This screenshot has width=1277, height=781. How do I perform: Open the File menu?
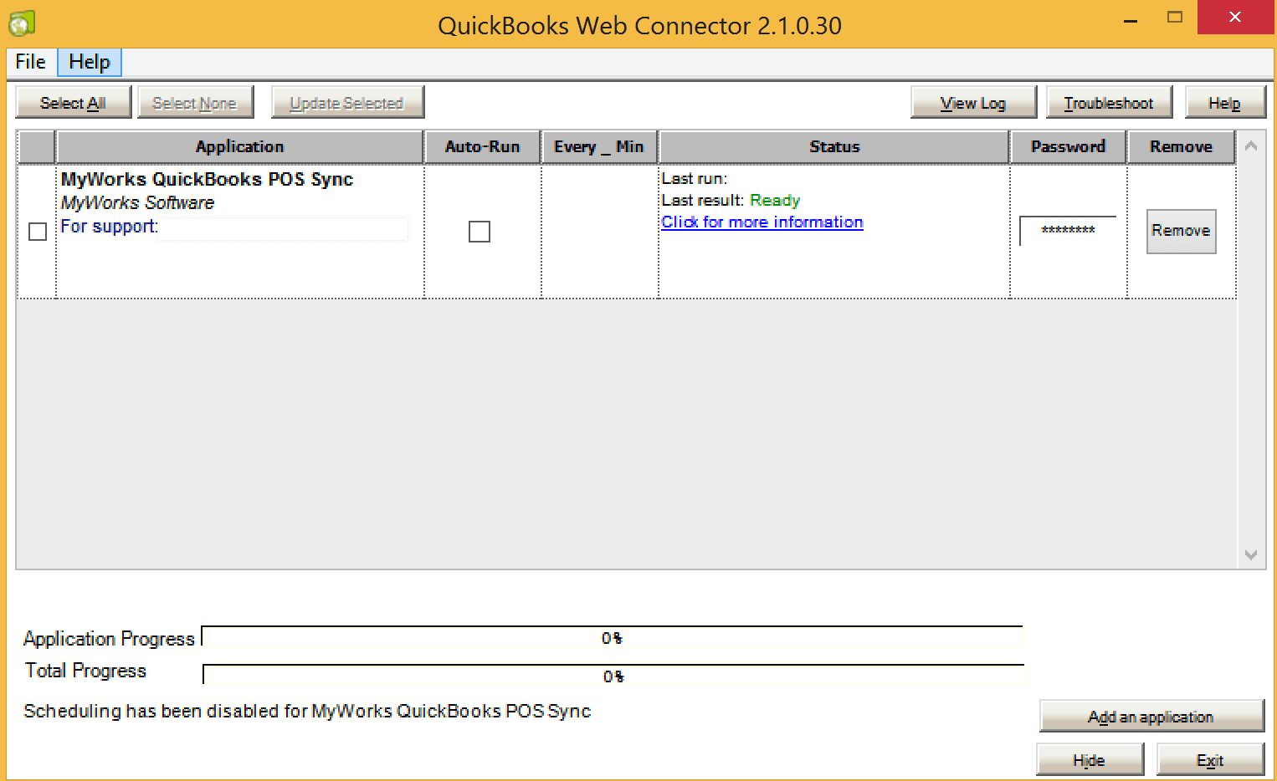(30, 62)
